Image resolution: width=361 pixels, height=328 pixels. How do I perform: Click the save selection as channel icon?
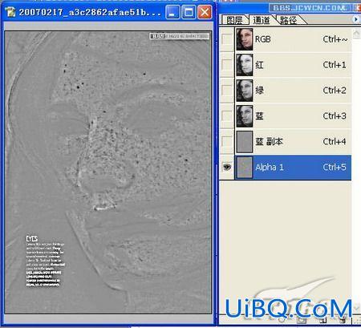click(302, 319)
